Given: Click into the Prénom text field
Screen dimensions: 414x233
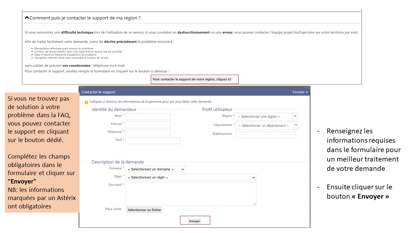Looking at the screenshot, I should (x=148, y=125).
